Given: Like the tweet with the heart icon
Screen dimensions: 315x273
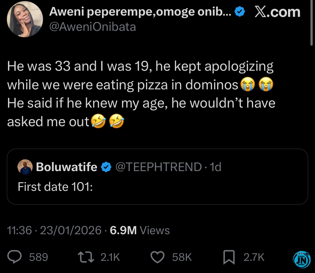Looking at the screenshot, I should tap(157, 257).
